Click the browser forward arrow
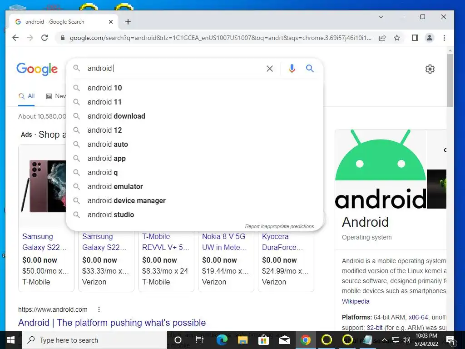 [x=30, y=38]
